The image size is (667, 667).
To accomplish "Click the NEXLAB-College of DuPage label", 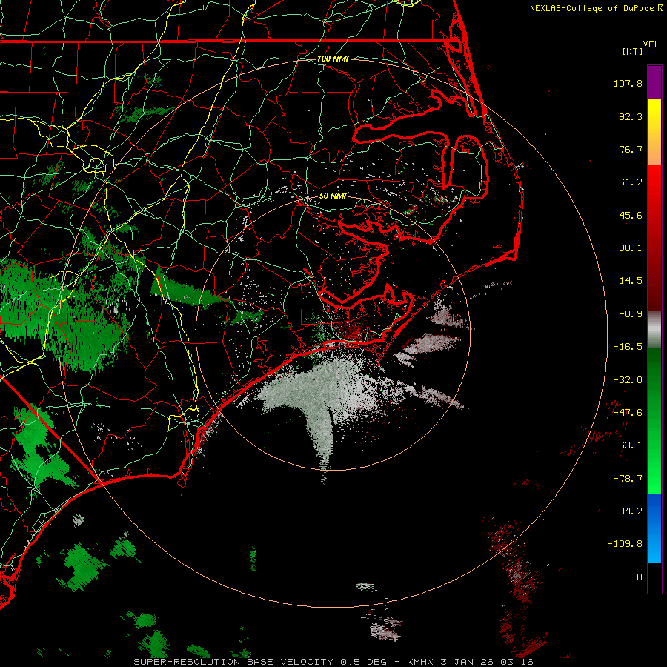I will pos(596,8).
